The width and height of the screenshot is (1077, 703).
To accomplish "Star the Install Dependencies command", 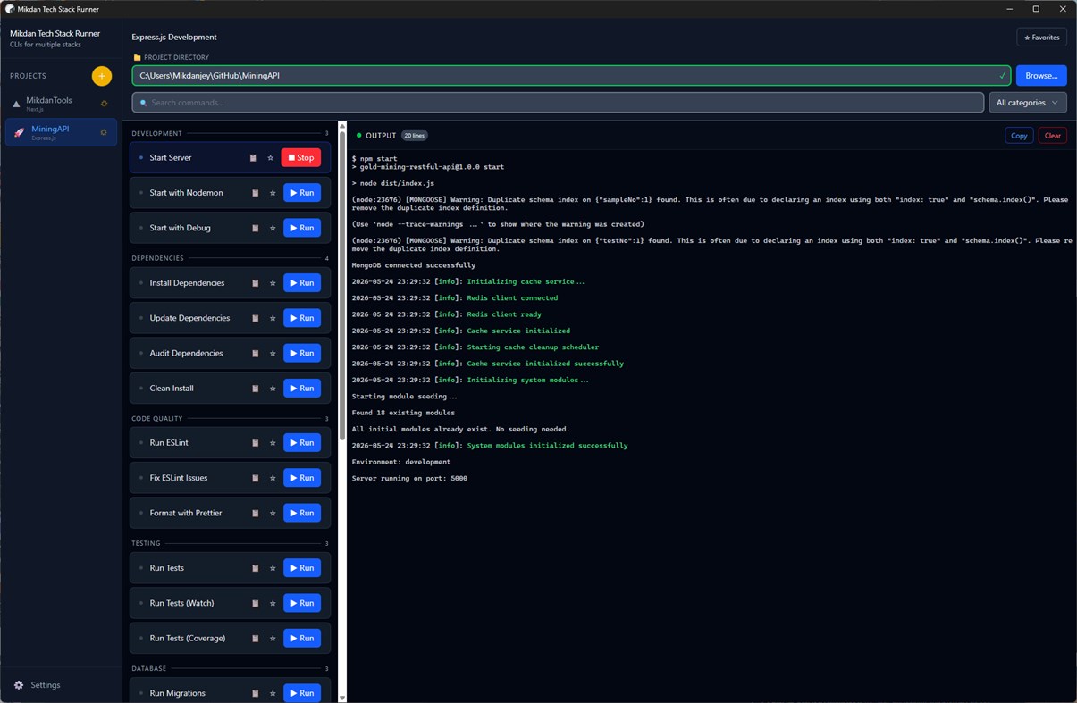I will [x=273, y=283].
